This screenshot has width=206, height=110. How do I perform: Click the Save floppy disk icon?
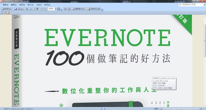coord(16,9)
